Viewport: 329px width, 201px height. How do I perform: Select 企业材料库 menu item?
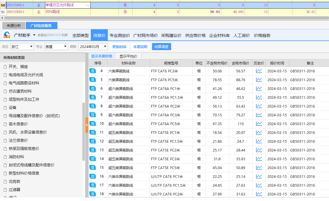219,35
